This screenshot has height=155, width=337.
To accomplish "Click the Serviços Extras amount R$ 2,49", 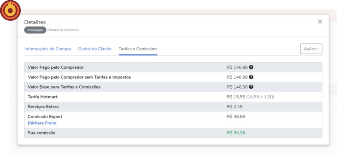I will [235, 107].
